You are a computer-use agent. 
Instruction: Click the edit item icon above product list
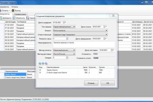43,63
